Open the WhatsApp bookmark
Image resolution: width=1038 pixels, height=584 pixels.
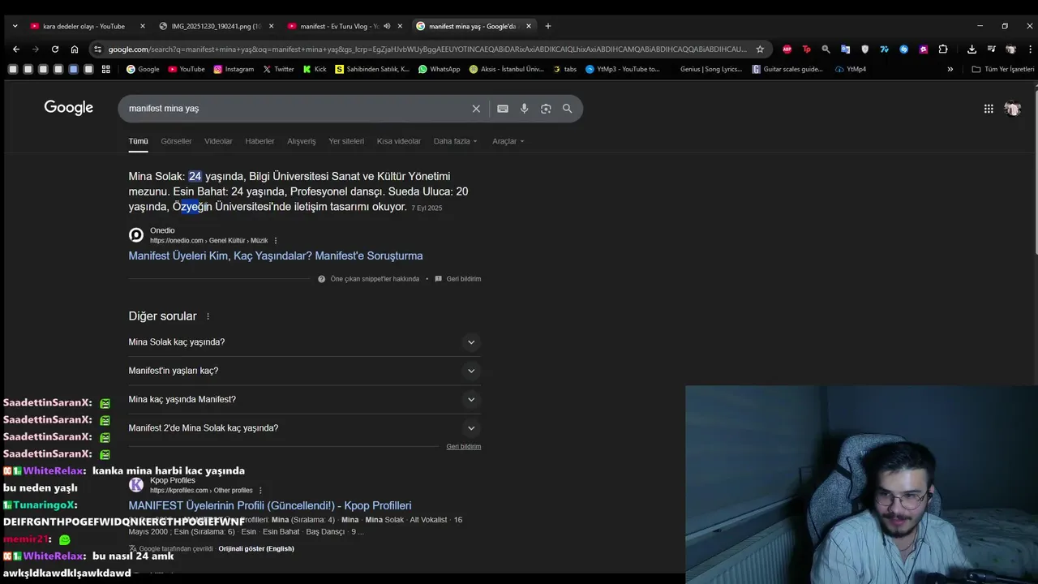click(439, 69)
